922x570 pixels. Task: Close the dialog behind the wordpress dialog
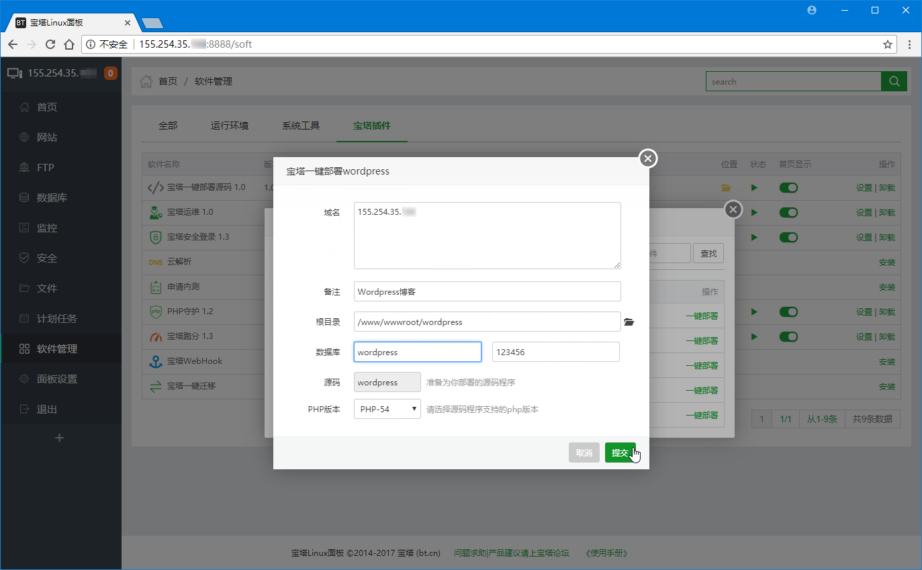coord(733,210)
